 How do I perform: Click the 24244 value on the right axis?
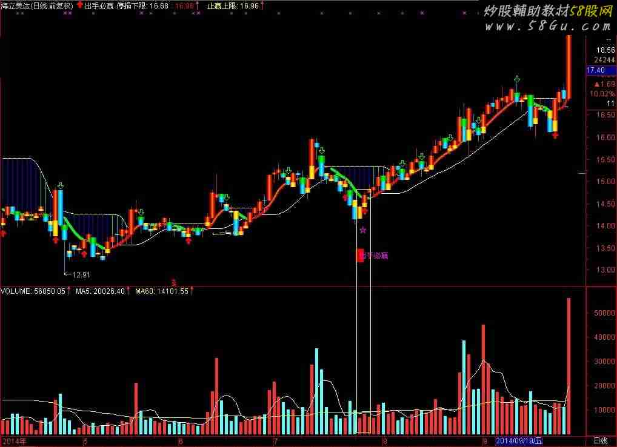click(604, 60)
